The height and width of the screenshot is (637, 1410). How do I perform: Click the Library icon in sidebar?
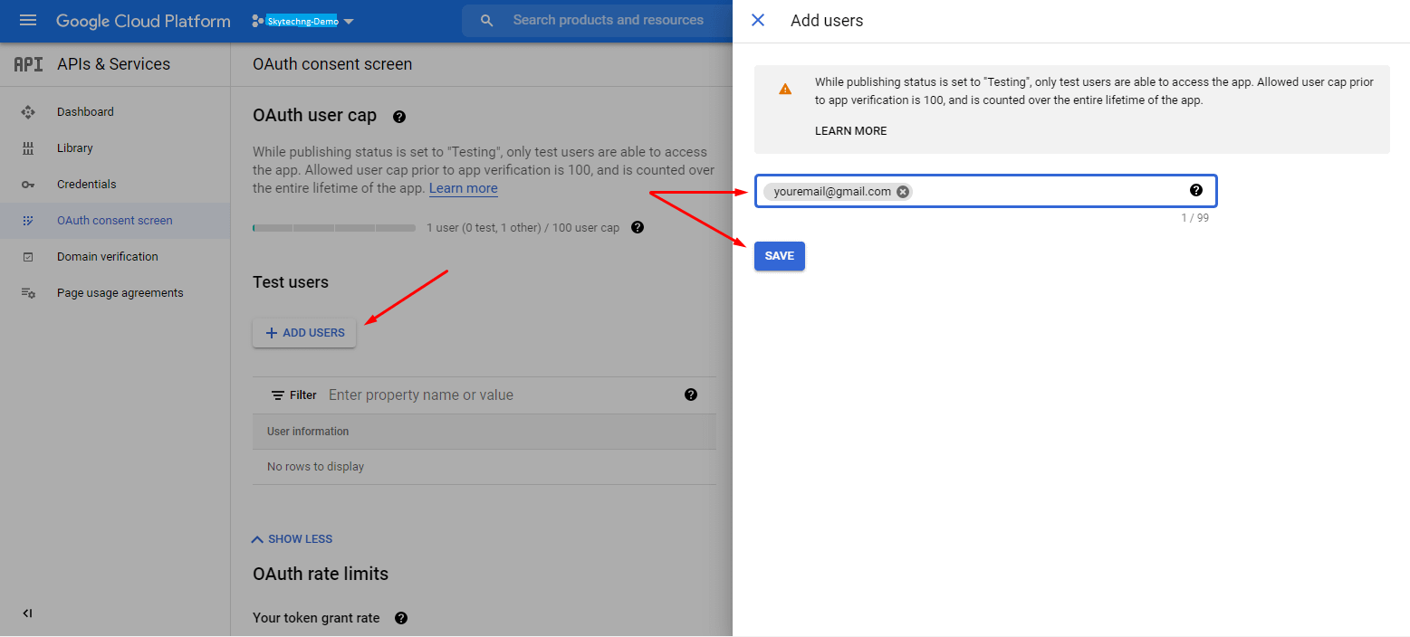tap(28, 148)
